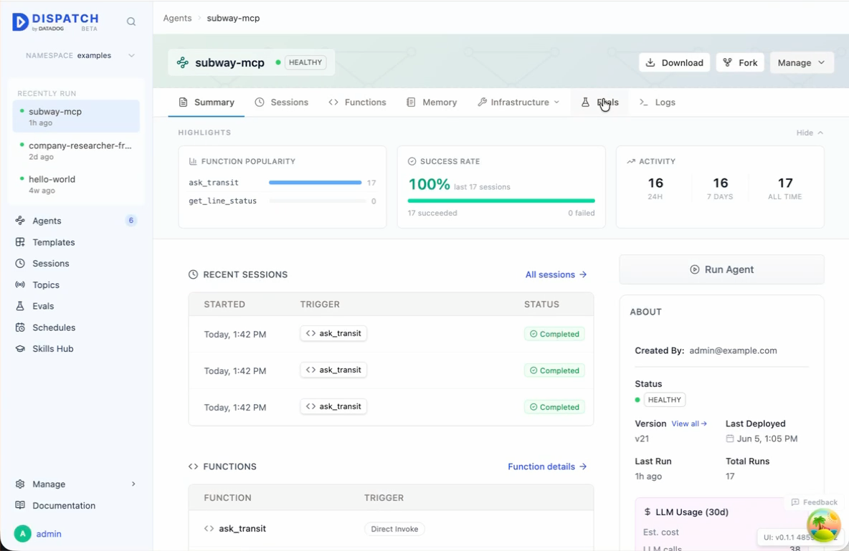Open the Infrastructure tab dropdown

(518, 102)
